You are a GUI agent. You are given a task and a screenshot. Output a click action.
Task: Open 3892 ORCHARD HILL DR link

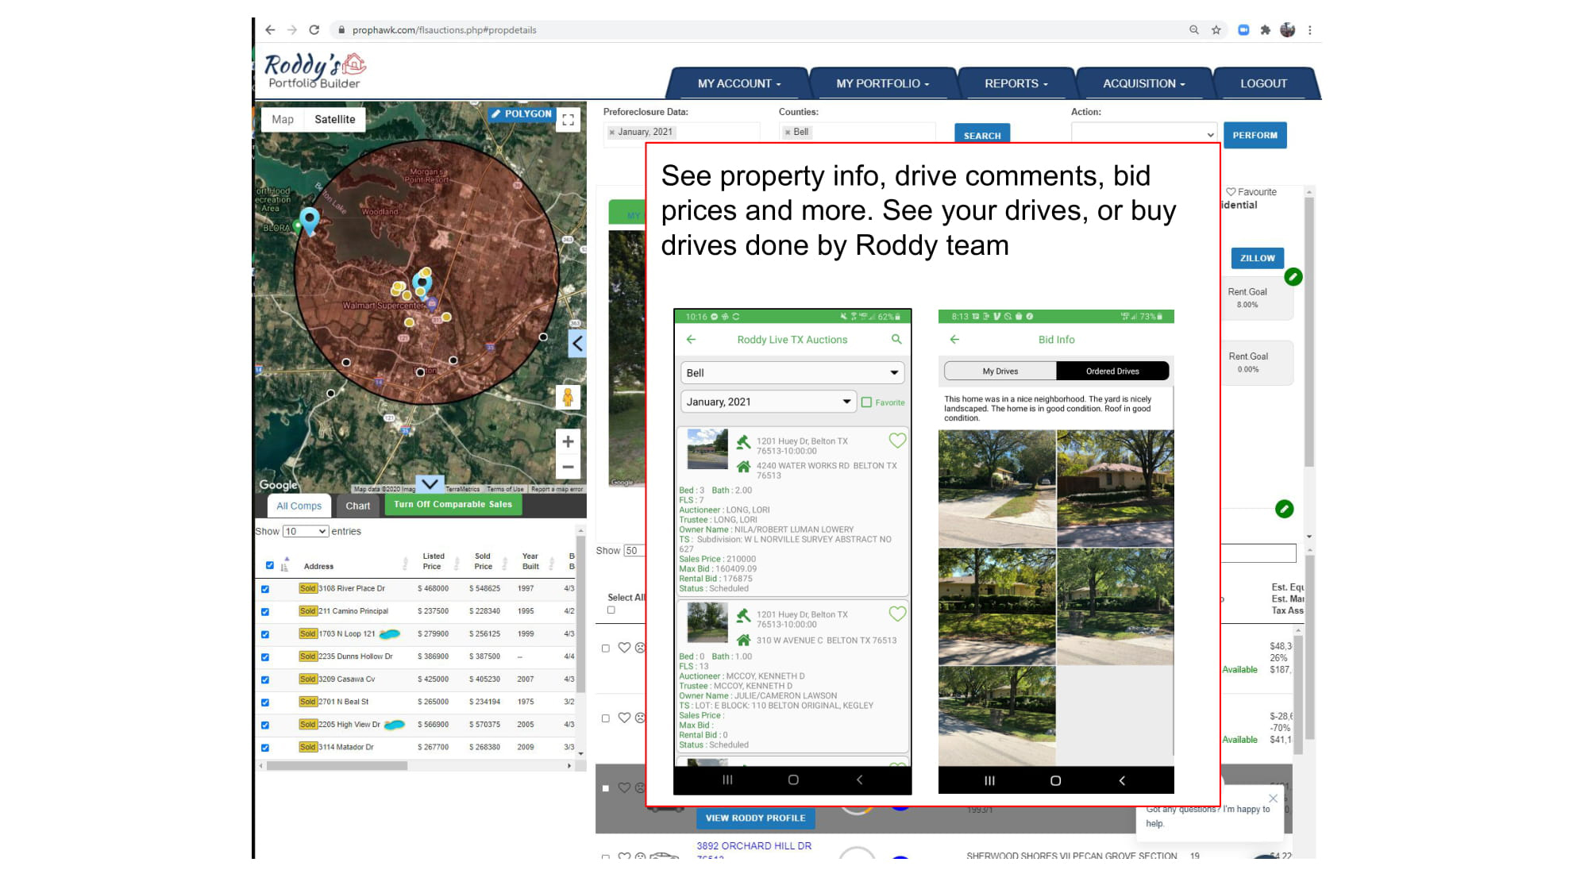754,846
